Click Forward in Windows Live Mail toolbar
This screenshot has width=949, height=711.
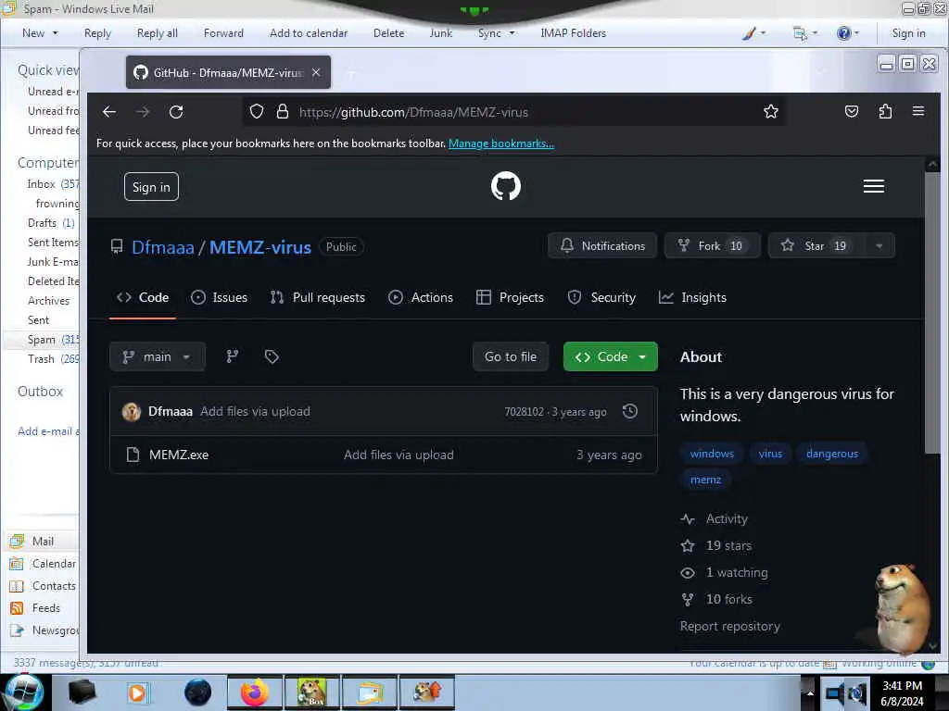[x=223, y=33]
